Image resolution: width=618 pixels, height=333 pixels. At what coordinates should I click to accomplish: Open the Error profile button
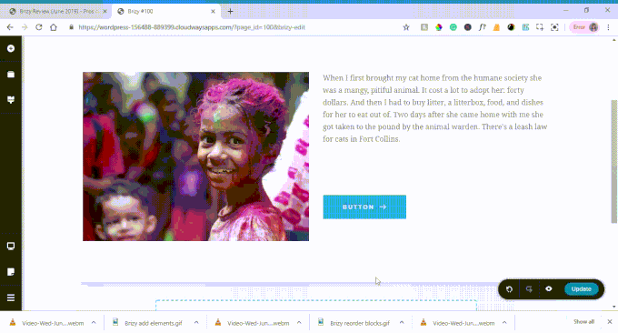pos(584,27)
